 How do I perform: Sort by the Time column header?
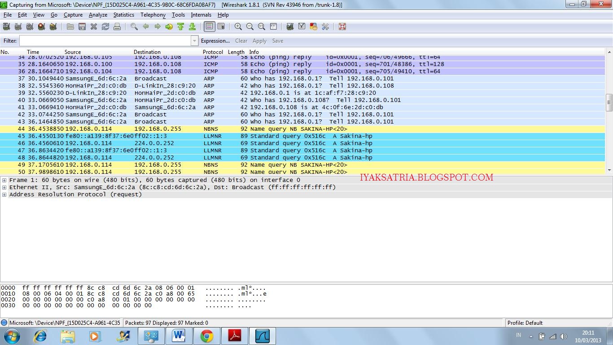click(33, 52)
